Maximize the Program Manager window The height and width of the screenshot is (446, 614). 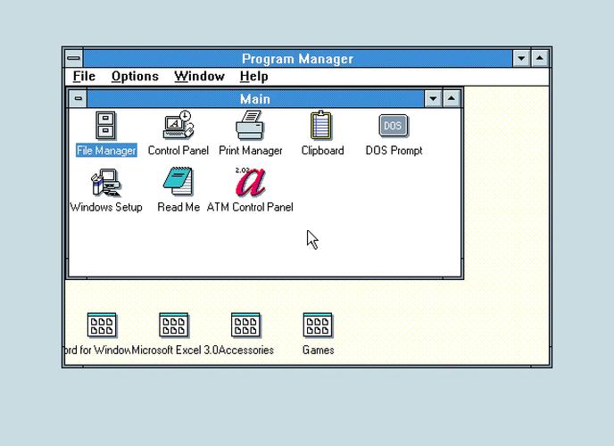point(540,59)
